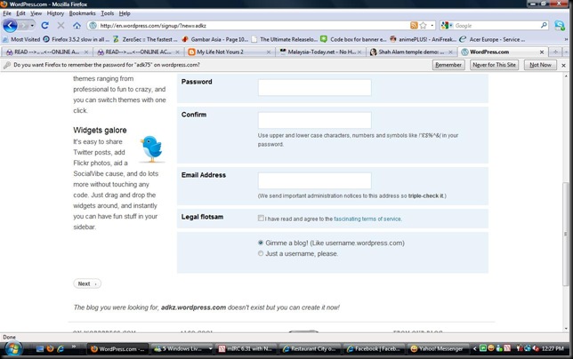Click inside the Email Address field
The width and height of the screenshot is (573, 359).
pyautogui.click(x=315, y=180)
